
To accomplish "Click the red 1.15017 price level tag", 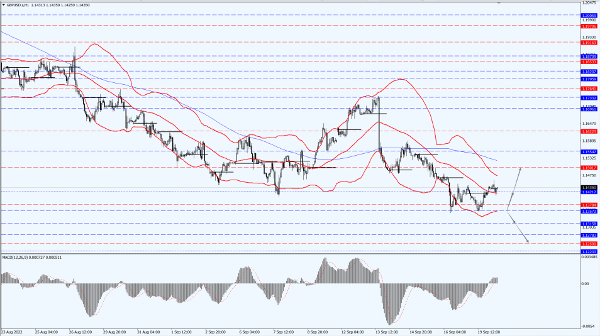I will 589,168.
